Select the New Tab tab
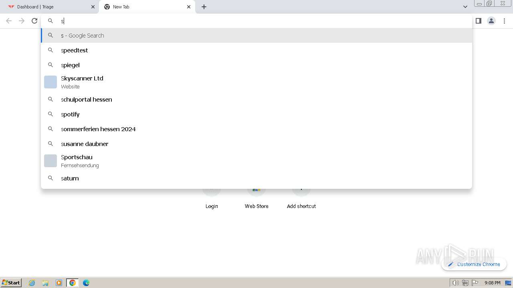The image size is (513, 288). pos(147,7)
